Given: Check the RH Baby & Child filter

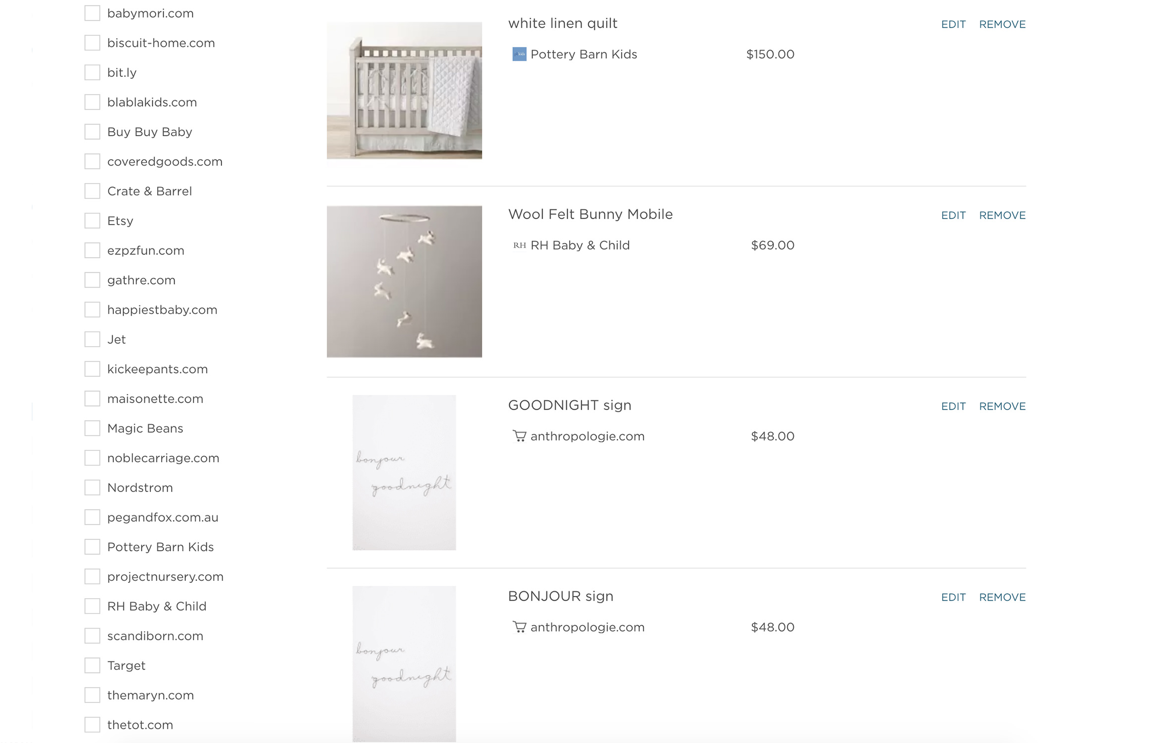Looking at the screenshot, I should pos(92,606).
